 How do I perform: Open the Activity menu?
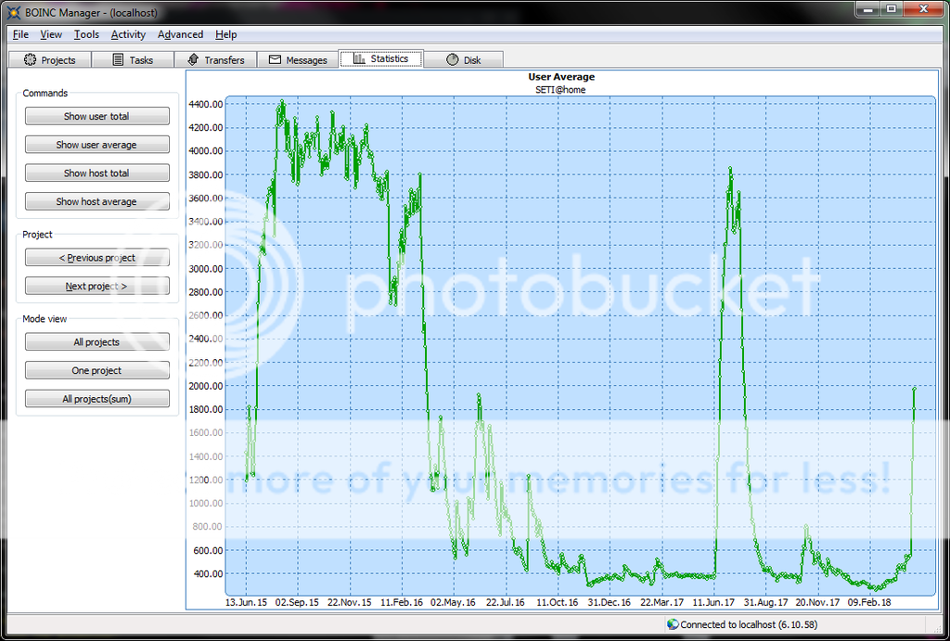128,34
